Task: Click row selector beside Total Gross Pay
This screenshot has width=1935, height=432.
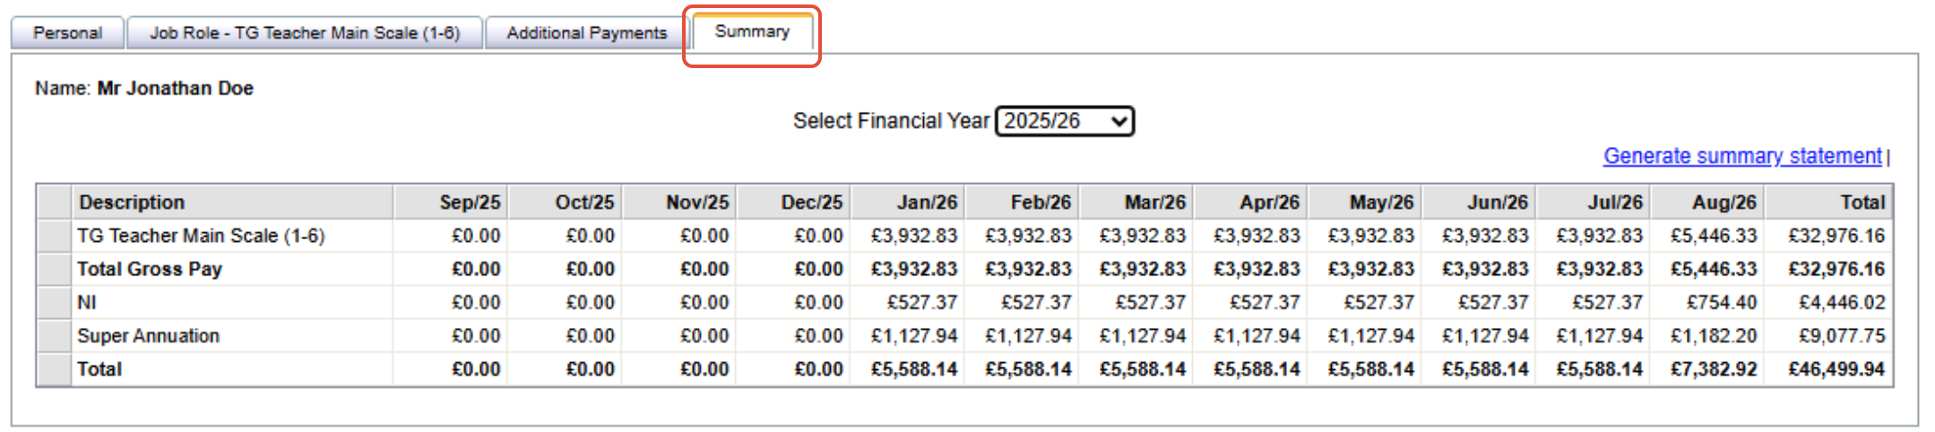Action: (x=54, y=269)
